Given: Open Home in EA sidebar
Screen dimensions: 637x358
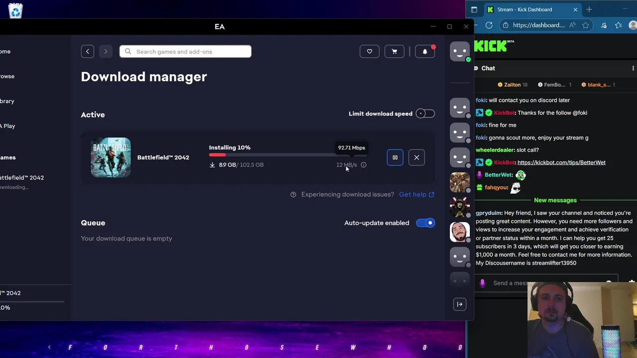Looking at the screenshot, I should click(x=5, y=51).
